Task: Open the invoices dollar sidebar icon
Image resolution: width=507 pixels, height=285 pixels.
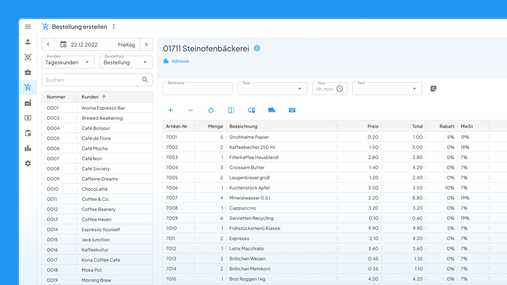Action: pos(28,118)
